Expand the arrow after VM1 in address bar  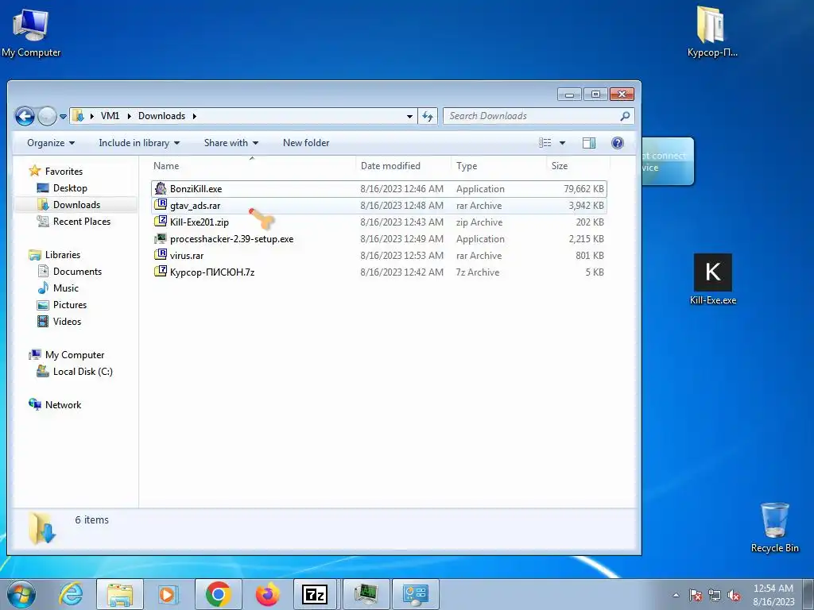pos(129,116)
